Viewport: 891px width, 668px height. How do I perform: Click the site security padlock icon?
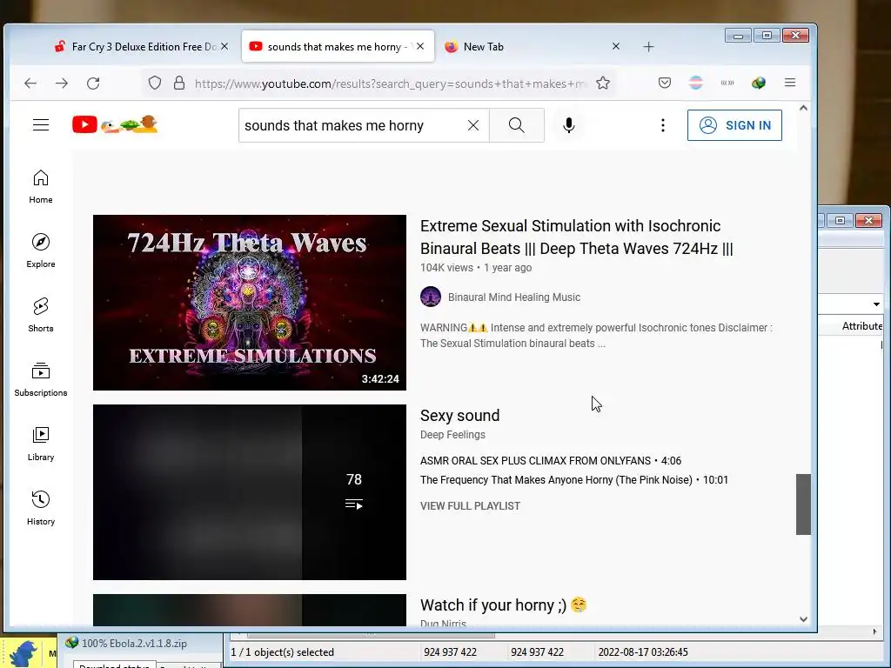pos(179,83)
